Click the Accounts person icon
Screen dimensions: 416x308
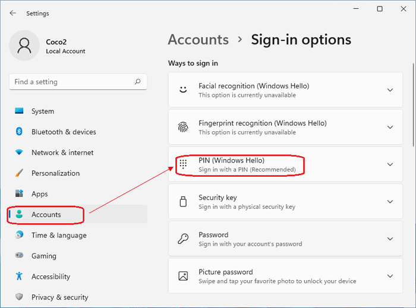click(19, 214)
